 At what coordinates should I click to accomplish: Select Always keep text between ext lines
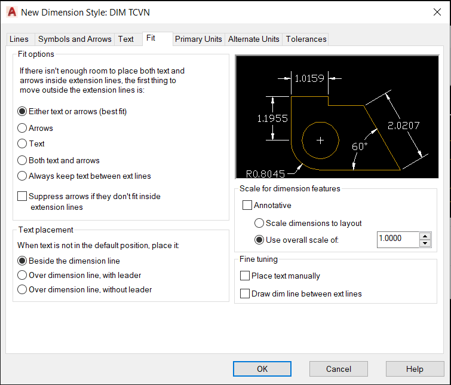[23, 176]
